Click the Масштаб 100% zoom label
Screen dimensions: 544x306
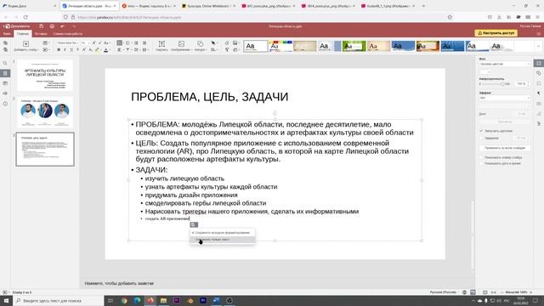[x=516, y=292]
